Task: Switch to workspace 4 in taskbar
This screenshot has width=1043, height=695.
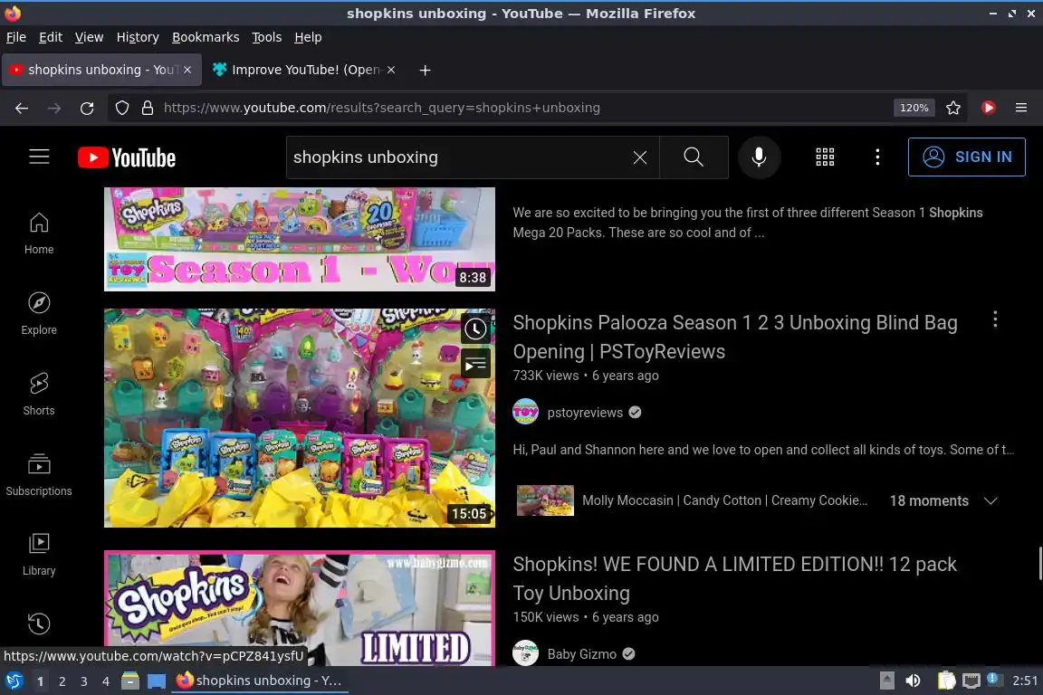Action: (106, 681)
